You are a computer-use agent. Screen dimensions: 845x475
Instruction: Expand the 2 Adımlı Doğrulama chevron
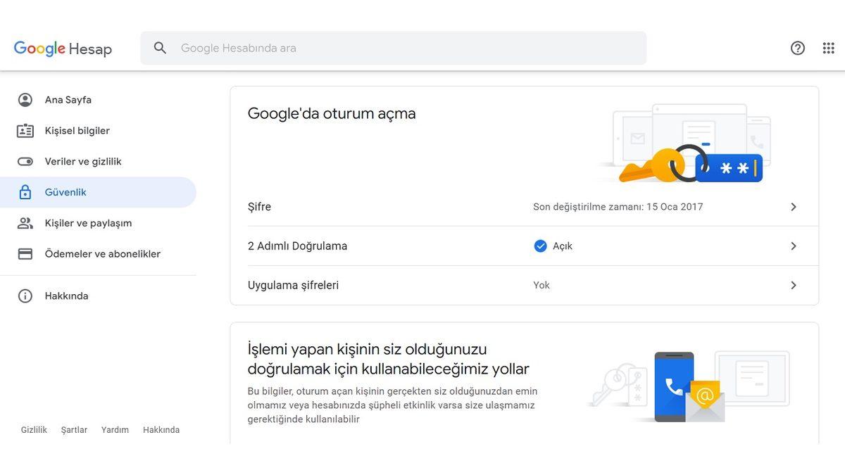coord(793,246)
